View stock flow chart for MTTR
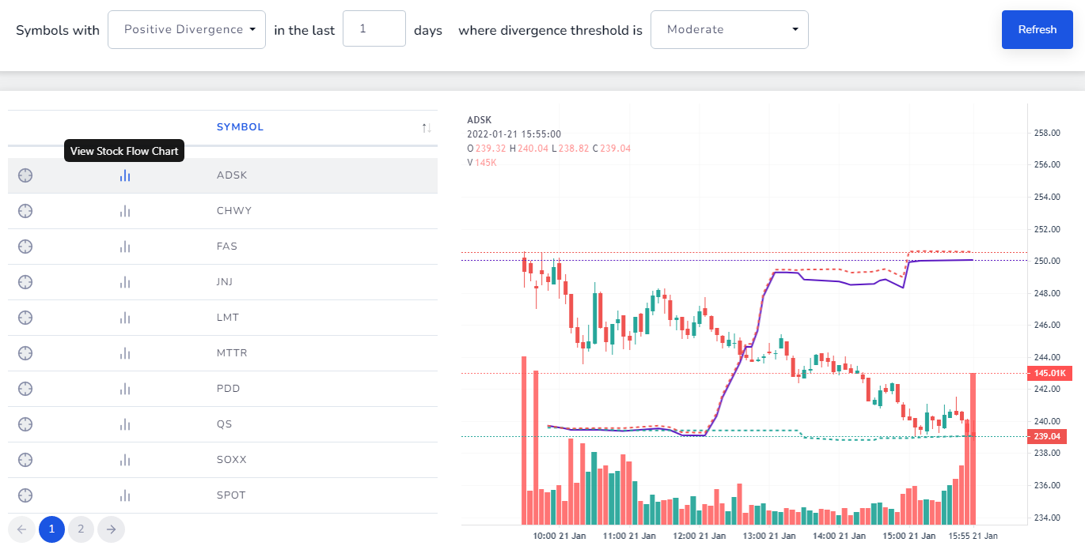 pos(125,353)
